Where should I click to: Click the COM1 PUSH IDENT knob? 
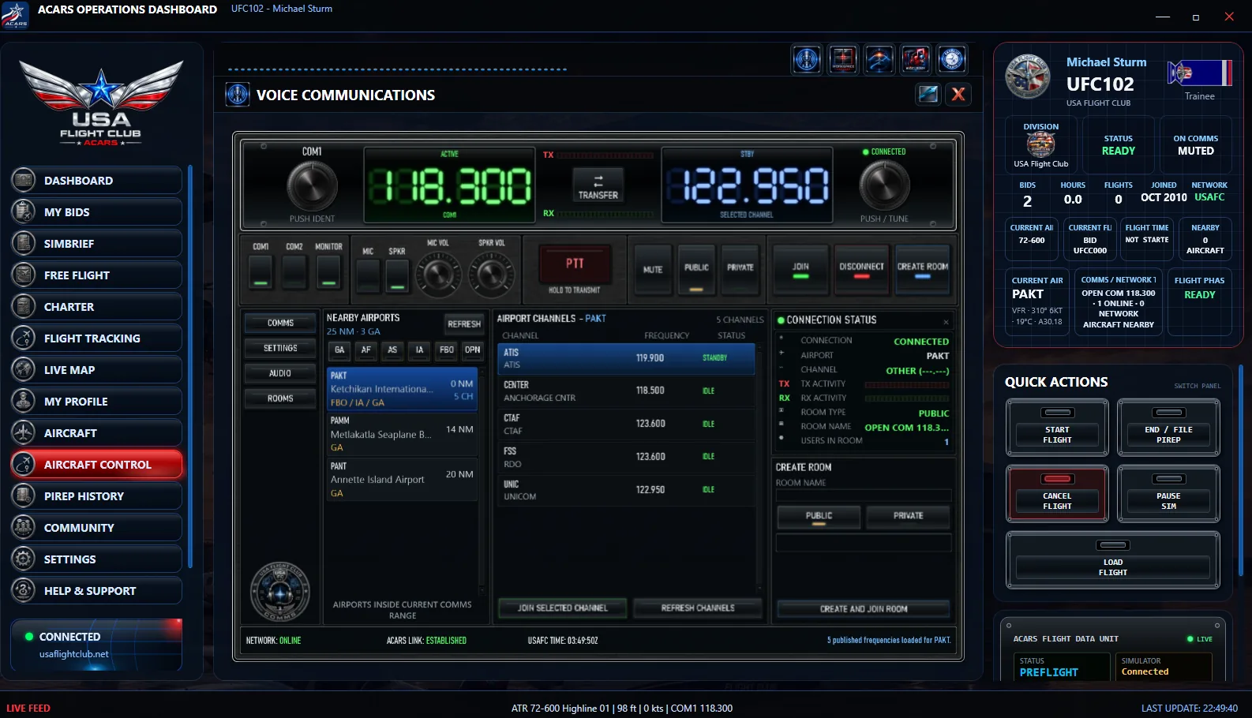[312, 186]
